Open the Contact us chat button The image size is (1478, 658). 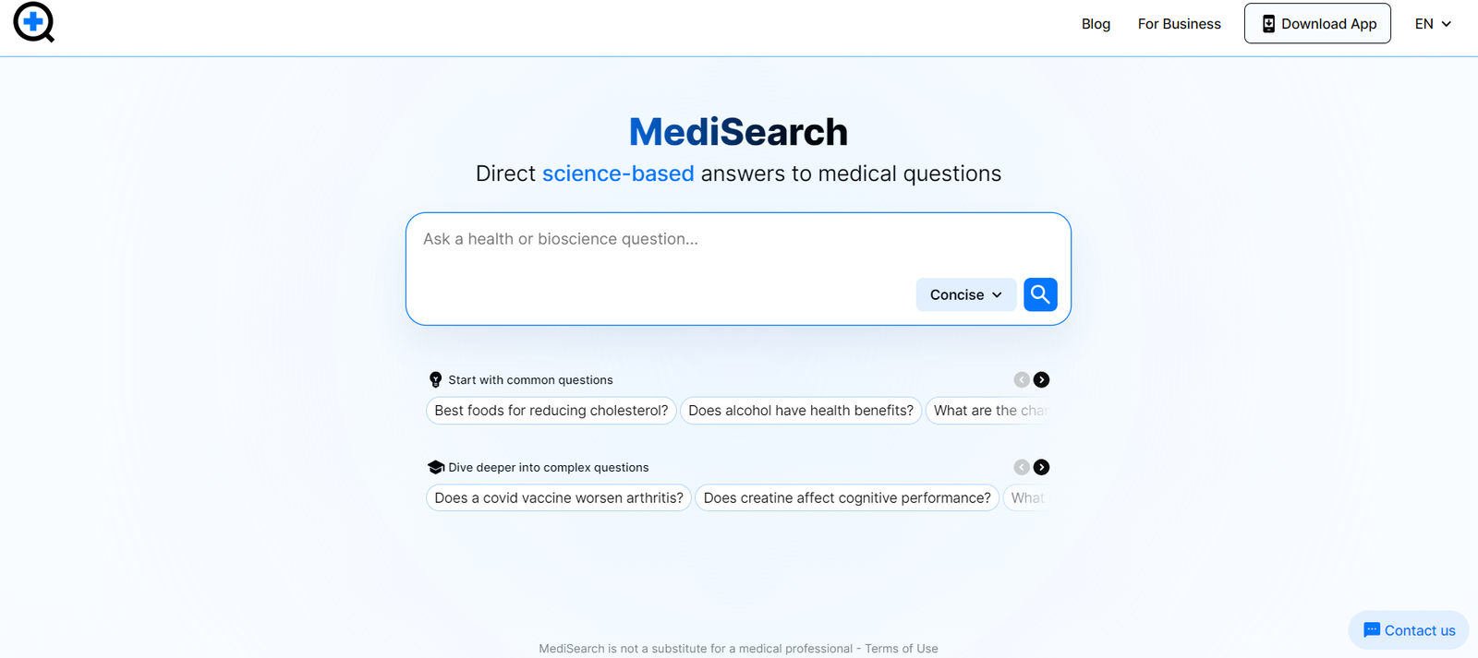click(x=1409, y=630)
